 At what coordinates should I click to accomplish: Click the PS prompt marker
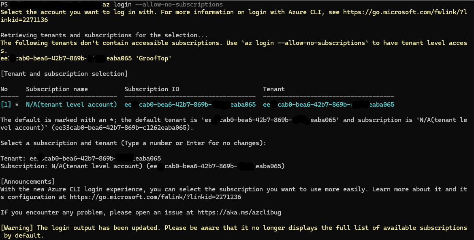[4, 4]
